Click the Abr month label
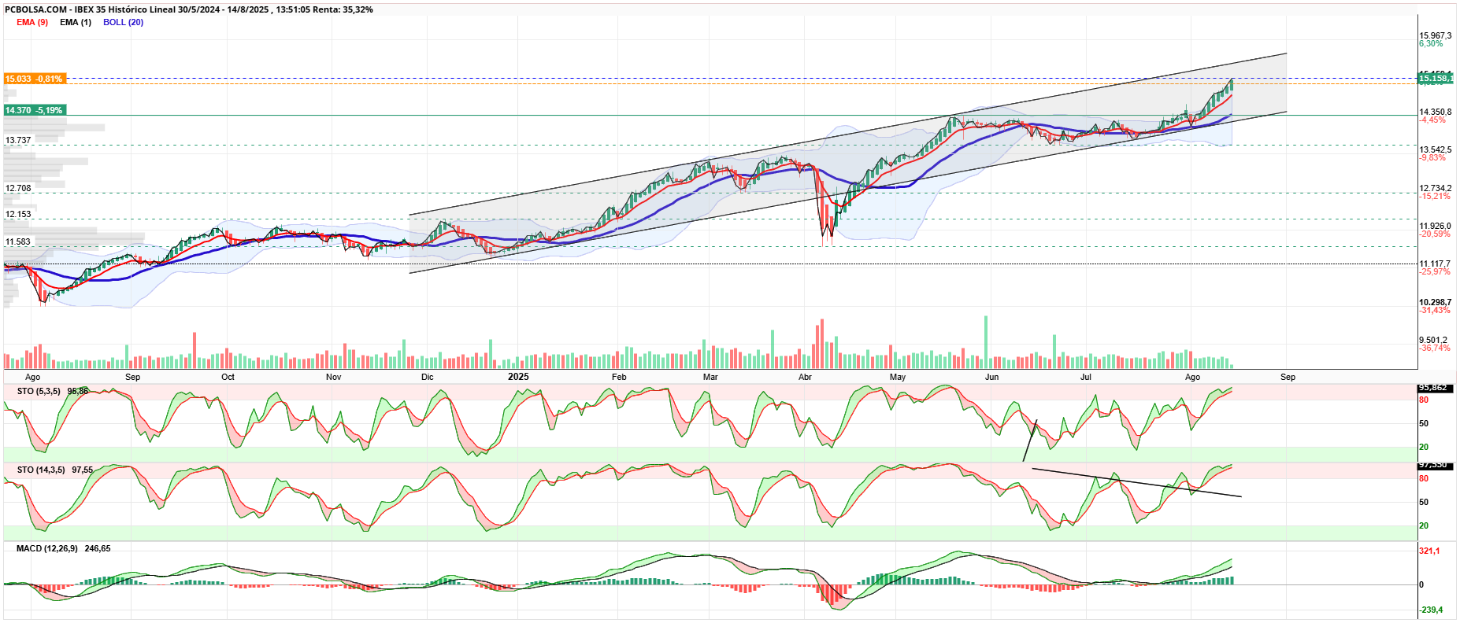Screen dimensions: 1460x623 [x=805, y=377]
